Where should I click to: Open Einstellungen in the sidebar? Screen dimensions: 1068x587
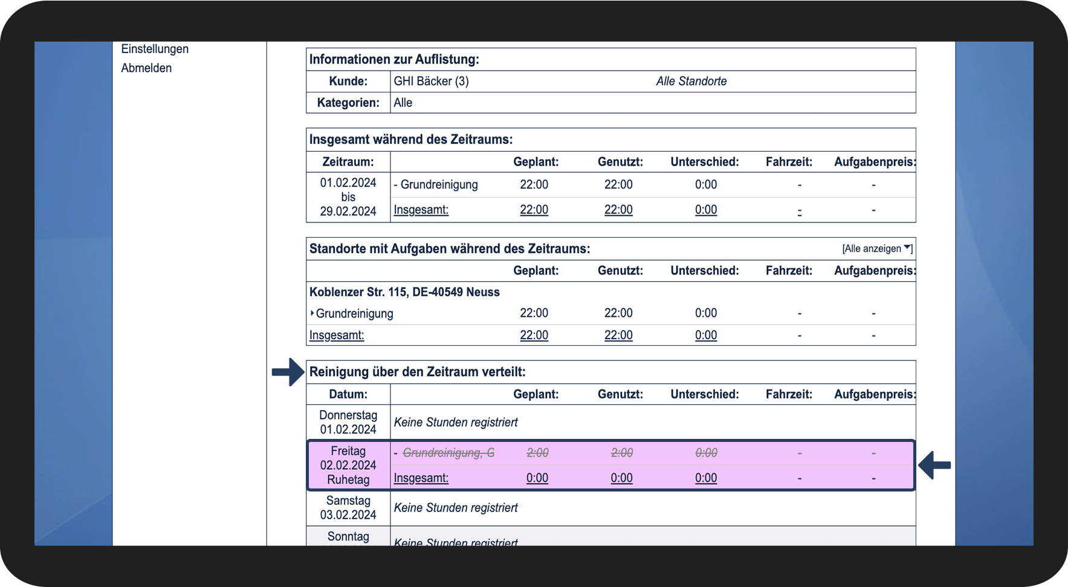(x=155, y=49)
